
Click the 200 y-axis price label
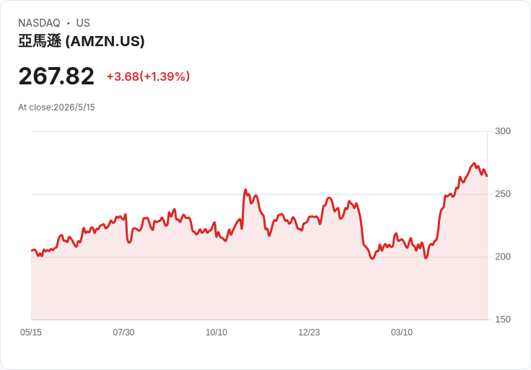tap(503, 257)
